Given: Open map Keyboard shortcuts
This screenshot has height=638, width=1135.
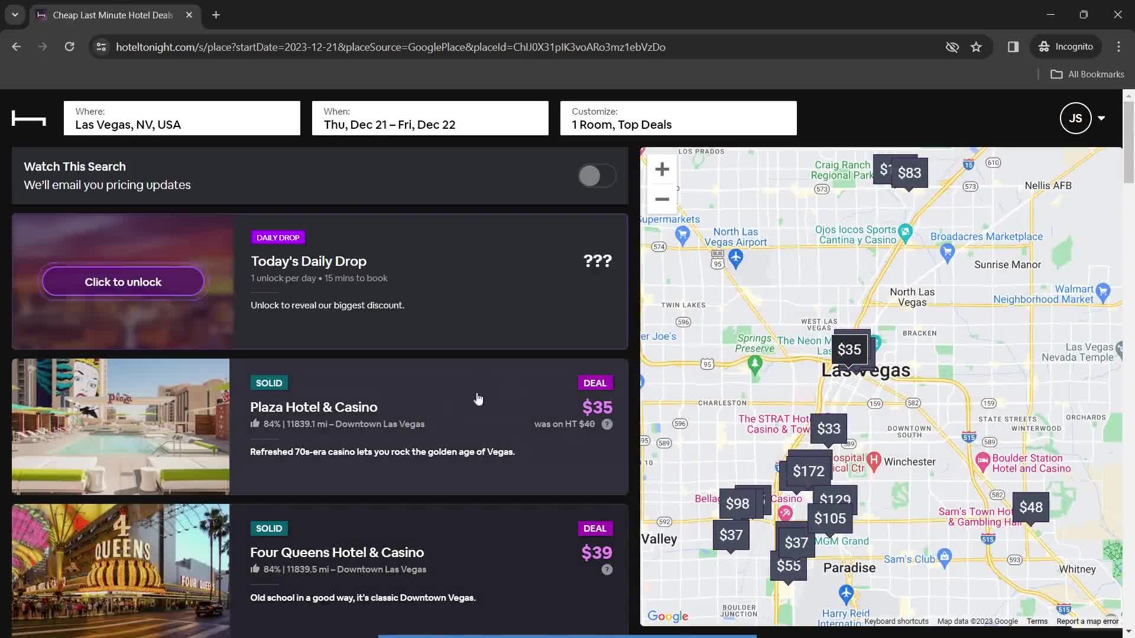Looking at the screenshot, I should click(896, 621).
